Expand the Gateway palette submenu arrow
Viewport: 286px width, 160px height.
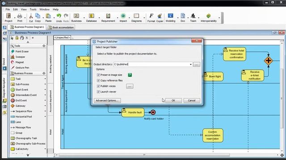(45, 106)
